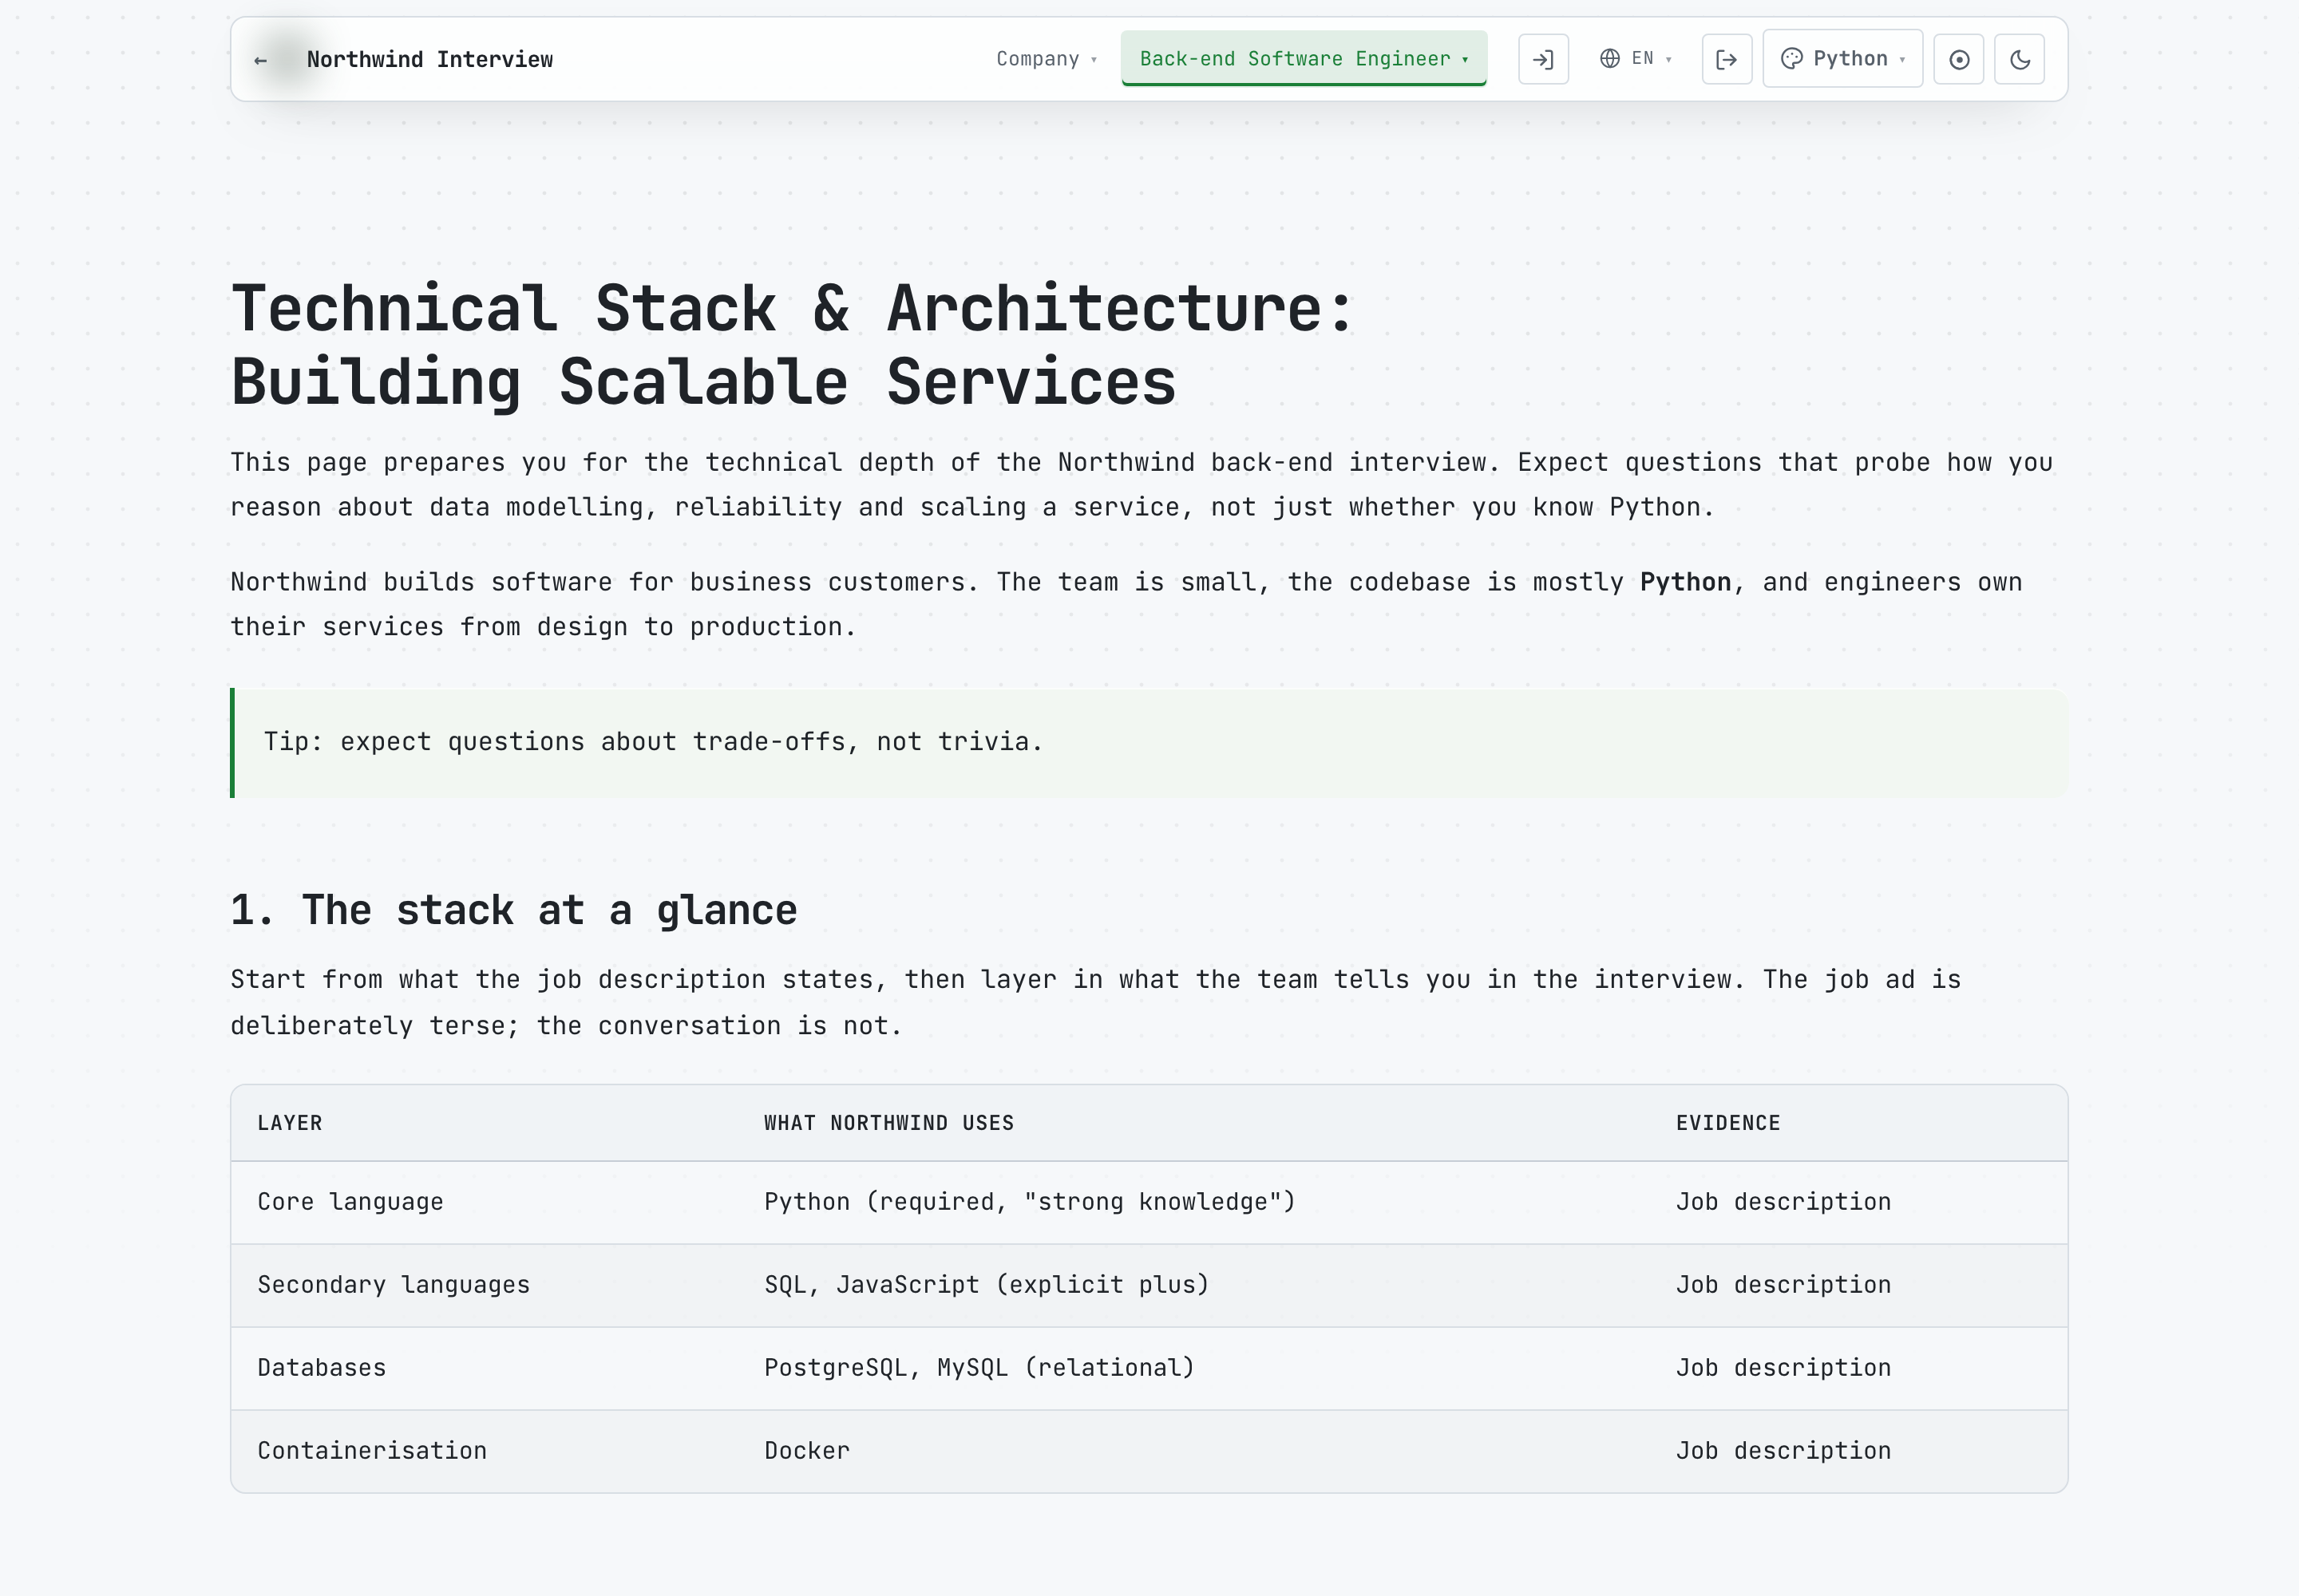Expand the Company menu
Viewport: 2299px width, 1596px height.
pos(1047,59)
